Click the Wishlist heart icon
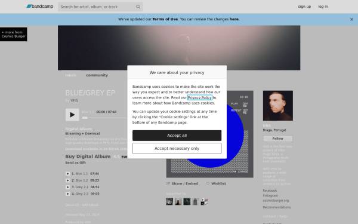Image resolution: width=358 pixels, height=224 pixels. [208, 183]
